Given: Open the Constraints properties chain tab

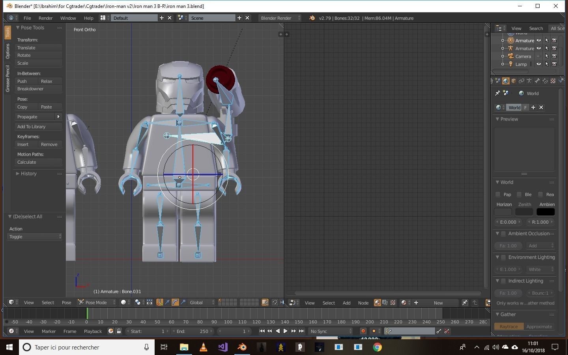Looking at the screenshot, I should tap(521, 81).
